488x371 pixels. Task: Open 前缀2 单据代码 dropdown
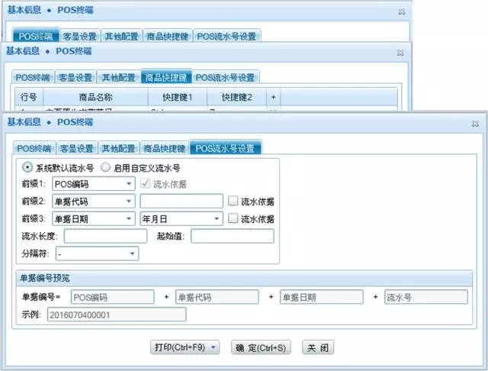tap(94, 202)
